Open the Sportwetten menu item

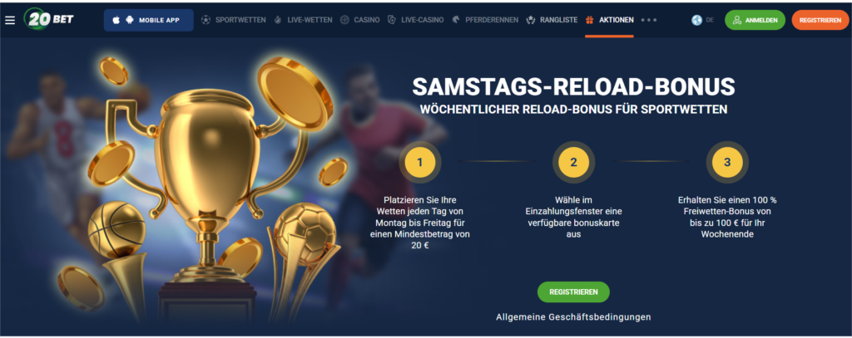tap(240, 20)
